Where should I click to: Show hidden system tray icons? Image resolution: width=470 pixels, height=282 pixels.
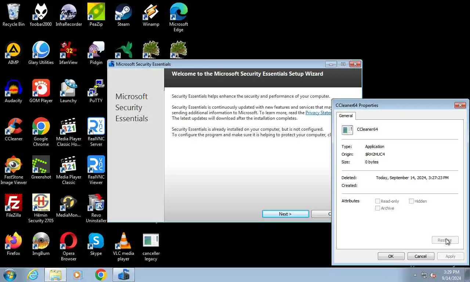(x=415, y=275)
